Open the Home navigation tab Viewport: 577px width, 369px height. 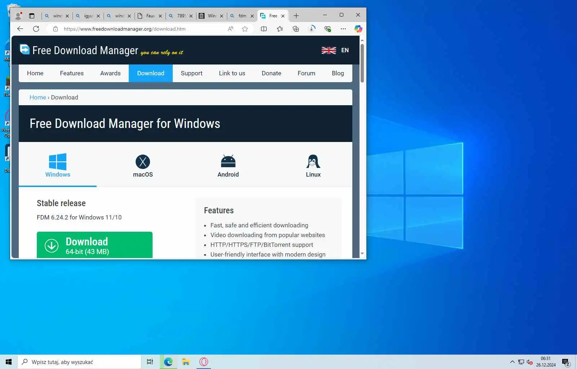point(35,73)
